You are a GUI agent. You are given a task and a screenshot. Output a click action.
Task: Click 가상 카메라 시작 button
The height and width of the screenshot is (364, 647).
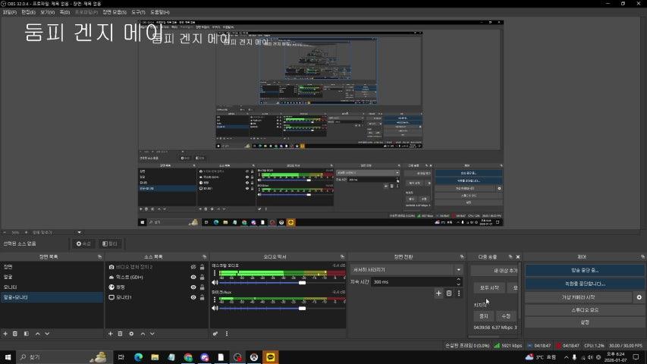(x=578, y=297)
